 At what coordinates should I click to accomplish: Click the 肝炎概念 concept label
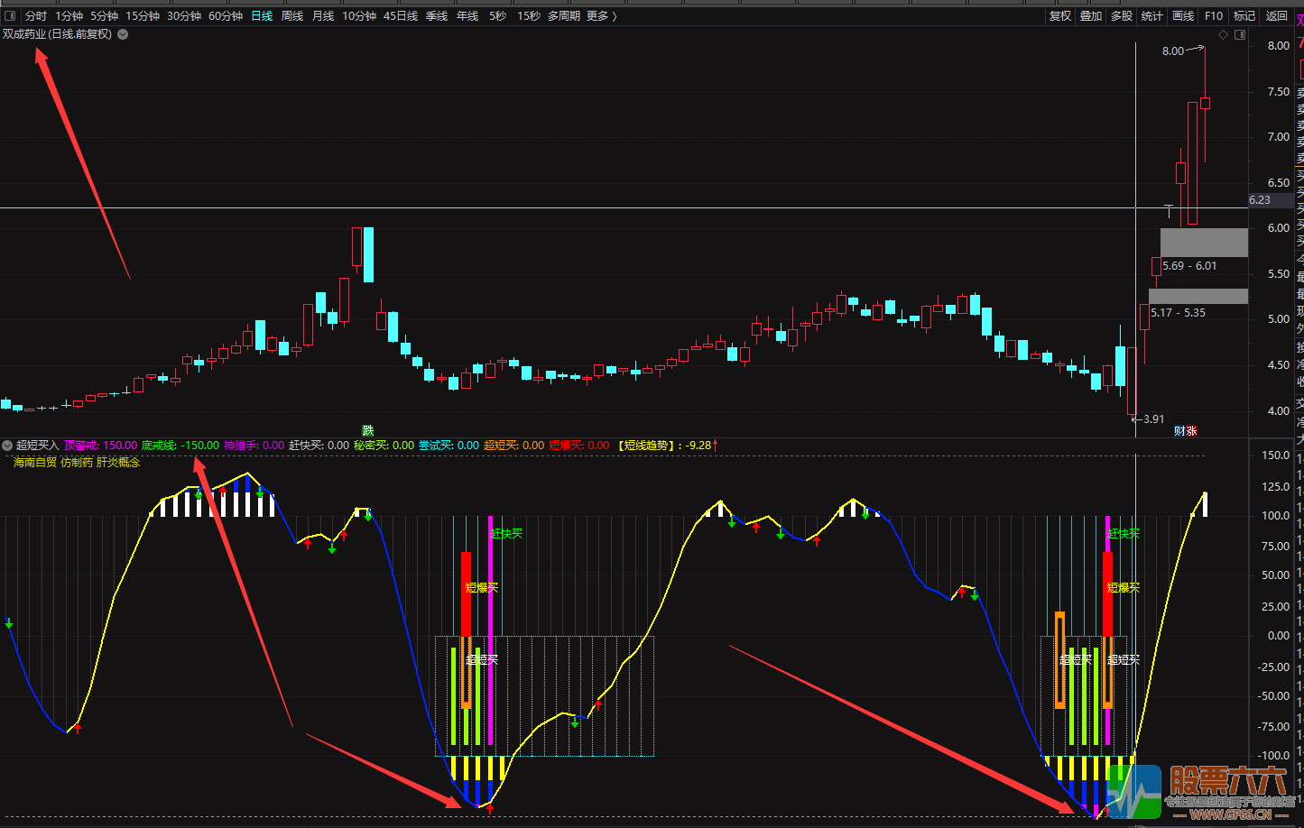click(118, 462)
